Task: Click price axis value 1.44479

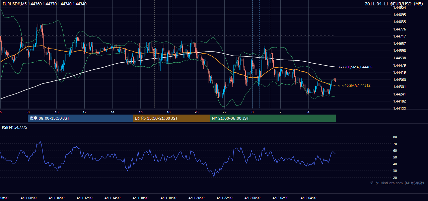Action: [x=400, y=65]
